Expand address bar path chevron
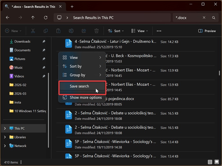Image resolution: width=222 pixels, height=166 pixels. [67, 18]
